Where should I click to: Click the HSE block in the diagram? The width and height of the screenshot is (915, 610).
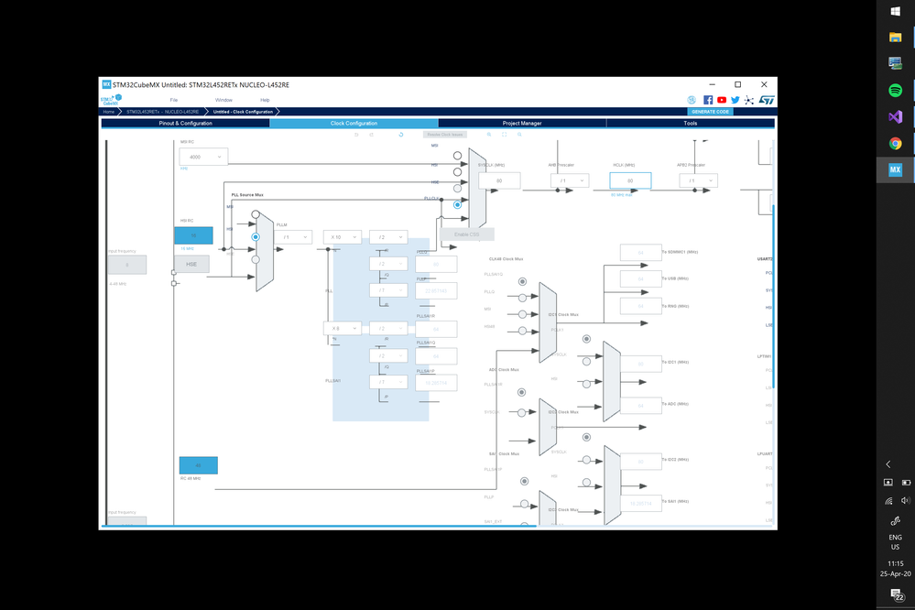tap(191, 264)
